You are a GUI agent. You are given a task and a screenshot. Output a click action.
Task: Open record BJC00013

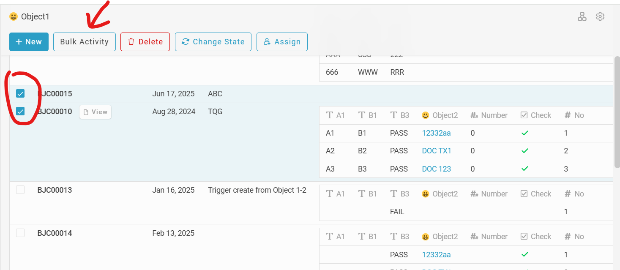pos(55,190)
